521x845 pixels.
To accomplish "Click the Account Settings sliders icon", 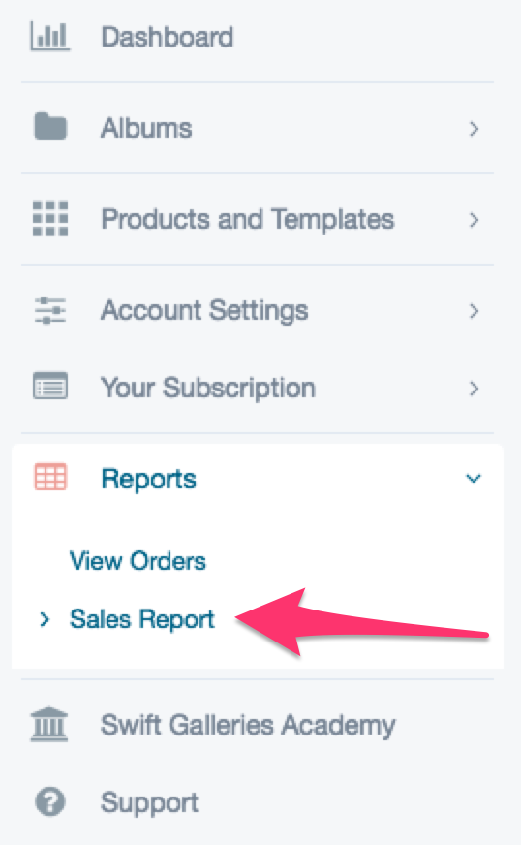I will [x=50, y=310].
